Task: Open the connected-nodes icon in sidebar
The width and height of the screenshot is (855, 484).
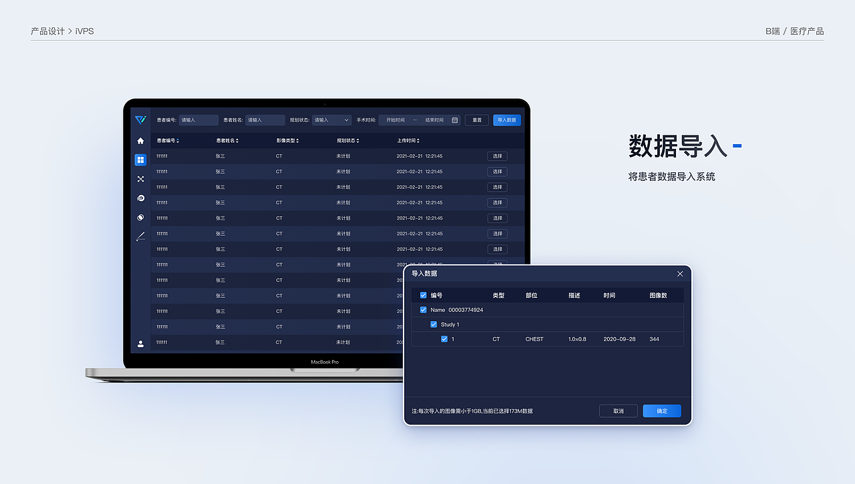Action: (x=140, y=179)
